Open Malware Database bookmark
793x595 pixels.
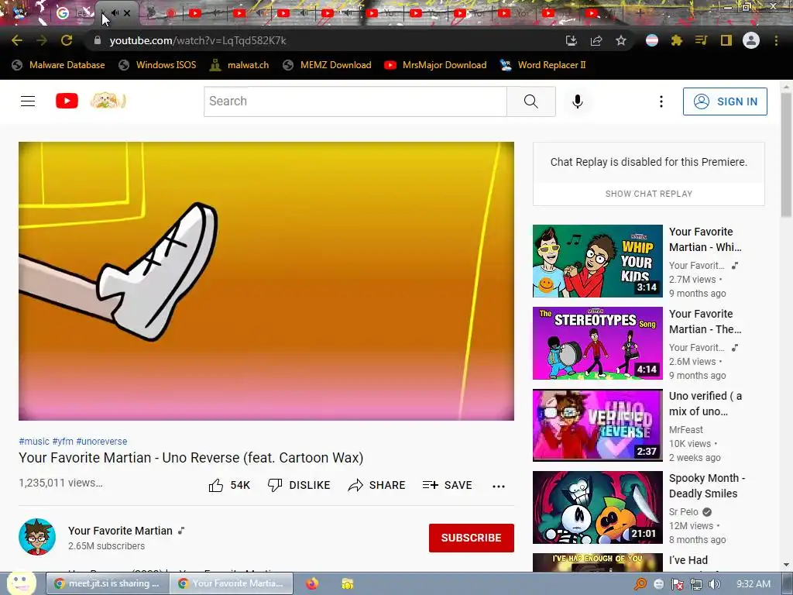tap(59, 65)
